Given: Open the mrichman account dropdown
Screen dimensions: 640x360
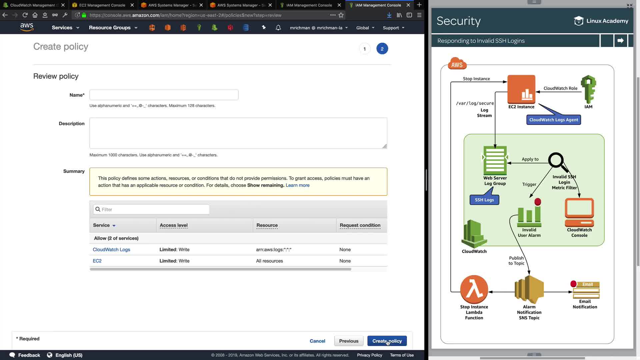Looking at the screenshot, I should click(319, 28).
